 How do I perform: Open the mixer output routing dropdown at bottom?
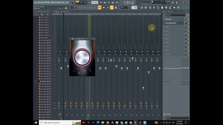click(x=177, y=118)
